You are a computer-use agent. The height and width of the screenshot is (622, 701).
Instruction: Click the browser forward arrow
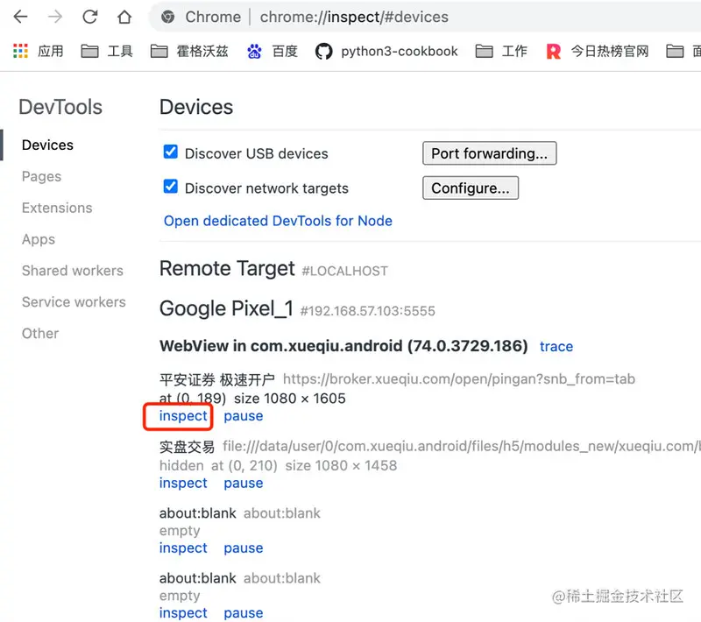pyautogui.click(x=55, y=17)
